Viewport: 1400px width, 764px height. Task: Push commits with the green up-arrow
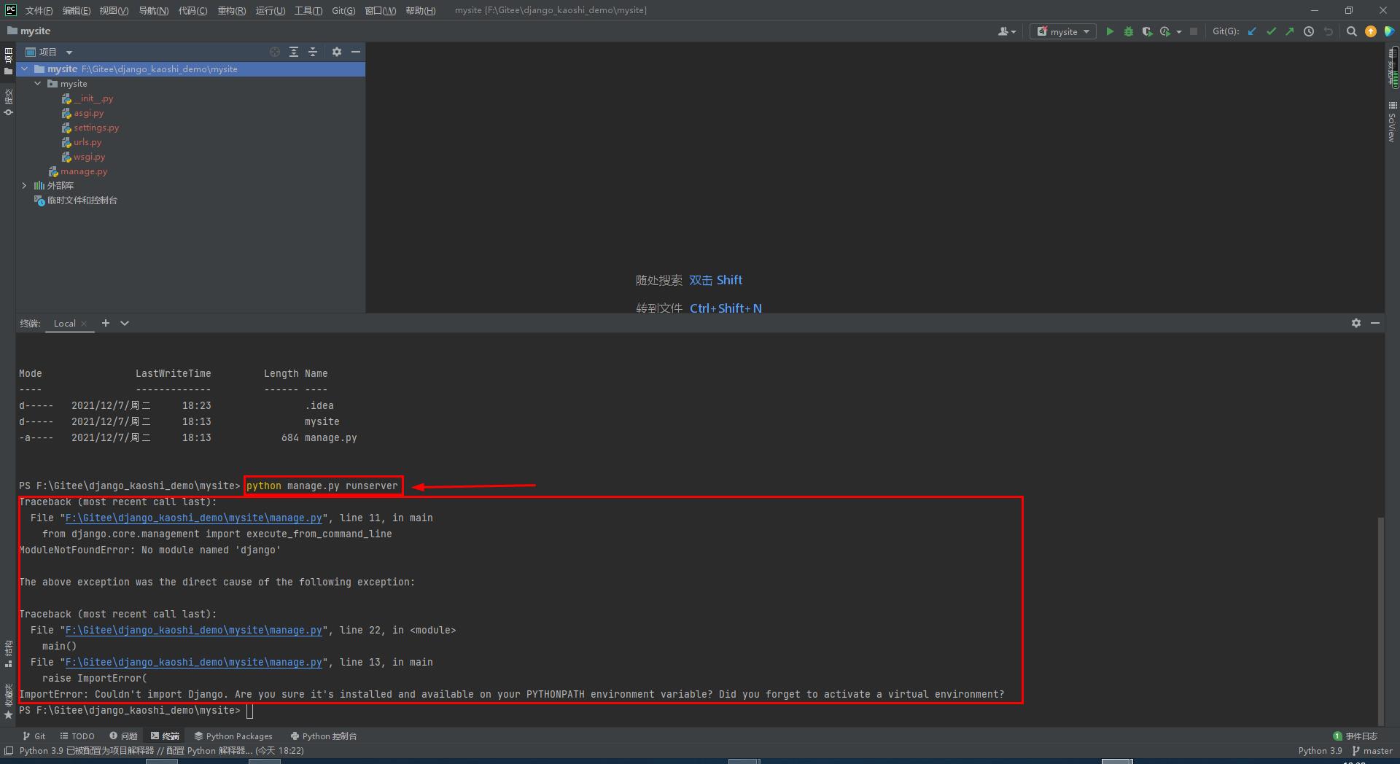pos(1290,31)
